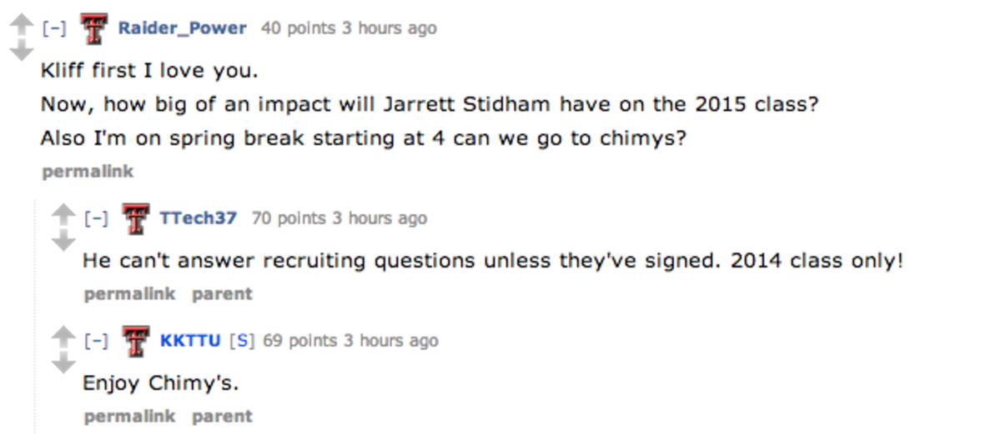Open permalink for KKTTU's reply
The height and width of the screenshot is (435, 1001).
(129, 417)
